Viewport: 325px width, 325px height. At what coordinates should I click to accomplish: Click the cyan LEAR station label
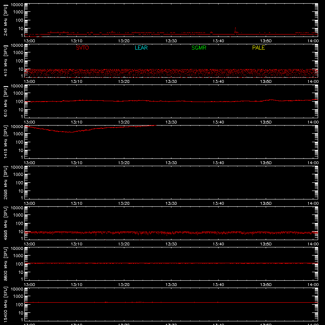pos(141,48)
